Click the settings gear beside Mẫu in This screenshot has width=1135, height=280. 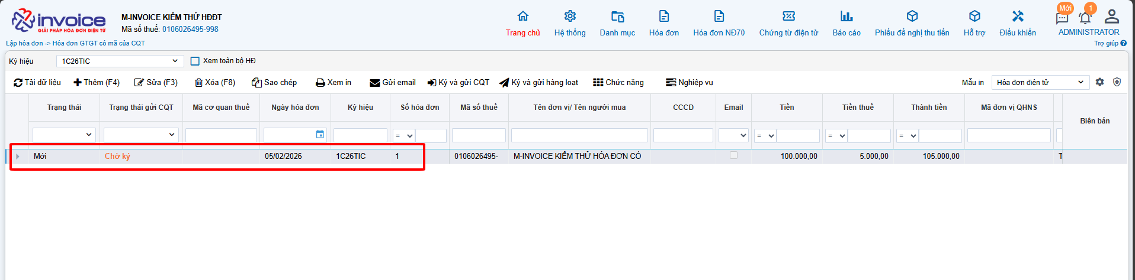(x=1099, y=82)
